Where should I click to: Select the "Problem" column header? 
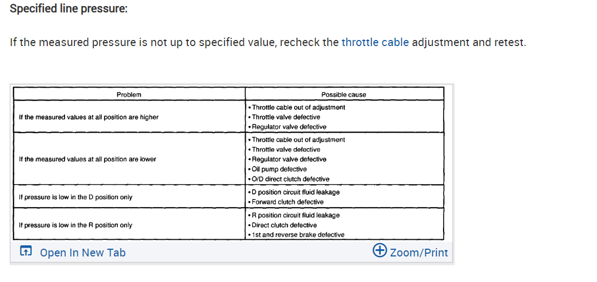[129, 94]
